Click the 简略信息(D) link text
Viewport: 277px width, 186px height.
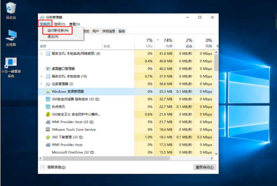click(x=57, y=167)
